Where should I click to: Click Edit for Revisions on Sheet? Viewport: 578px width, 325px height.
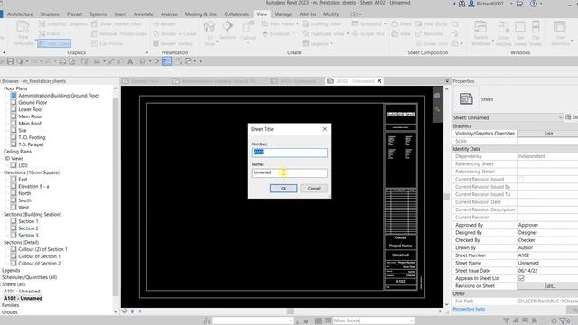tap(549, 286)
